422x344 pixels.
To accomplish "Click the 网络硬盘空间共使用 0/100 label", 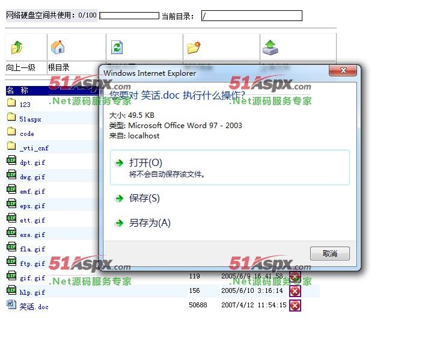I will 52,16.
